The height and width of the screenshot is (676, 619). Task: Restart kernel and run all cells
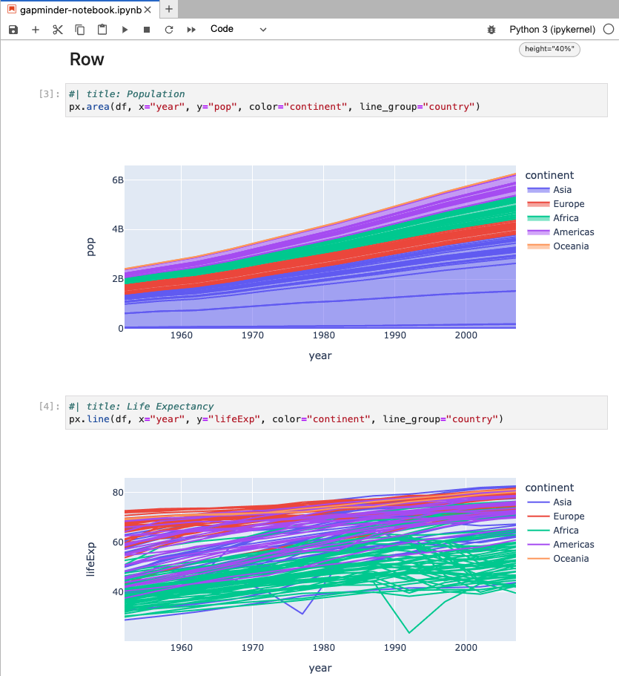tap(191, 30)
